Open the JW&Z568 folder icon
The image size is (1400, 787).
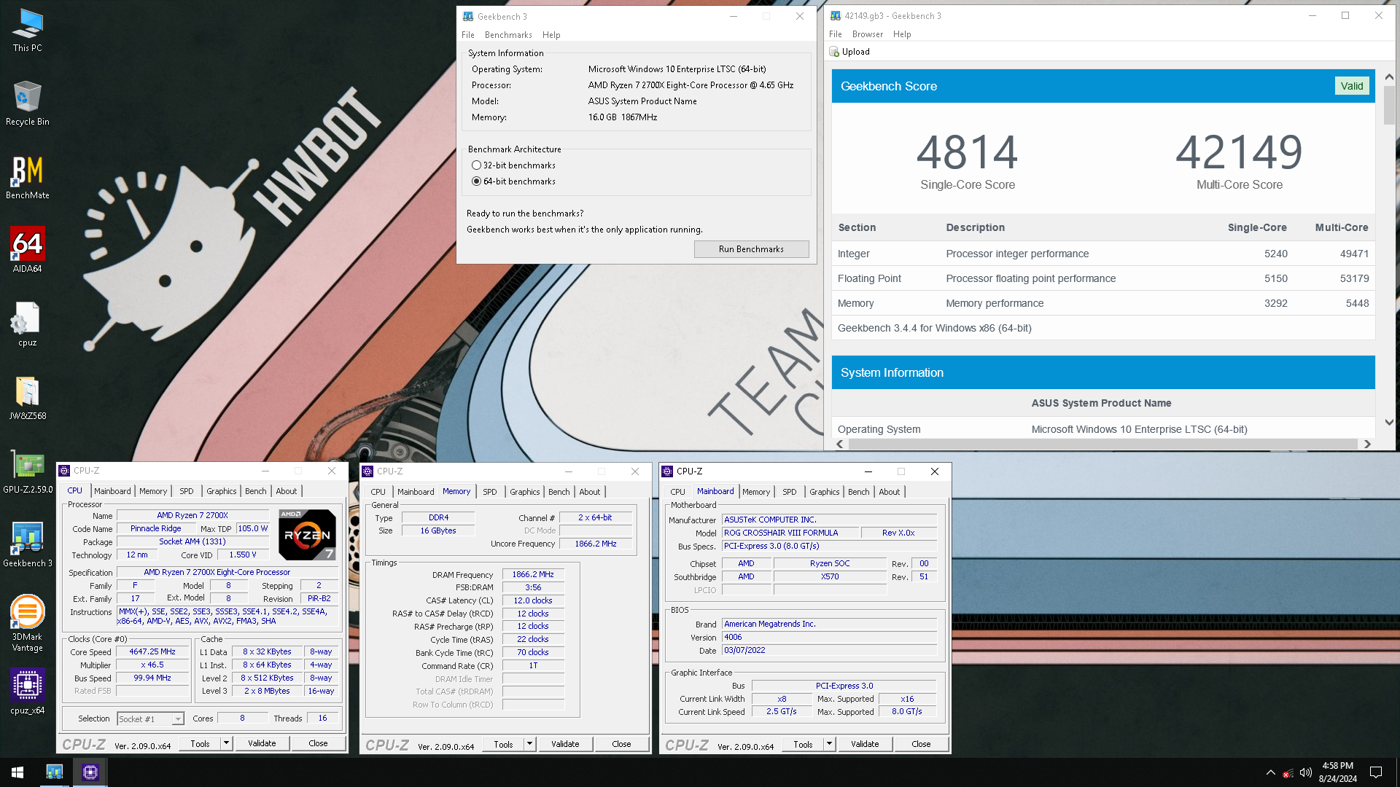pyautogui.click(x=27, y=398)
